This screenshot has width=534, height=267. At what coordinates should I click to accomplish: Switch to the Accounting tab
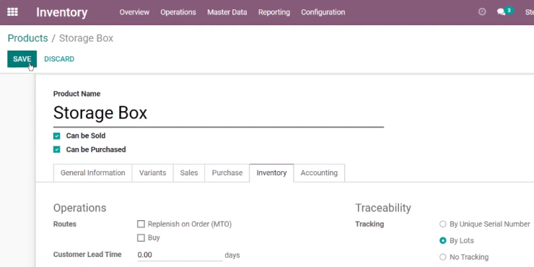(x=319, y=173)
